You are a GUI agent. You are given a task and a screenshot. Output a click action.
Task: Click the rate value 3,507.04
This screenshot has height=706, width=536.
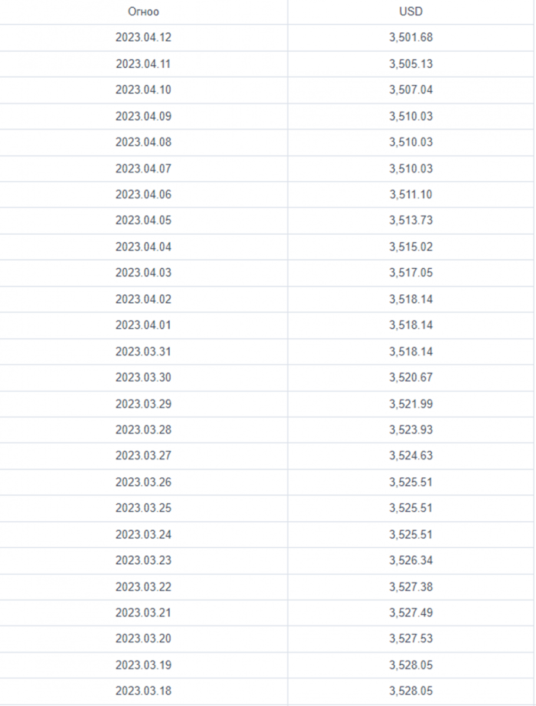tap(411, 90)
